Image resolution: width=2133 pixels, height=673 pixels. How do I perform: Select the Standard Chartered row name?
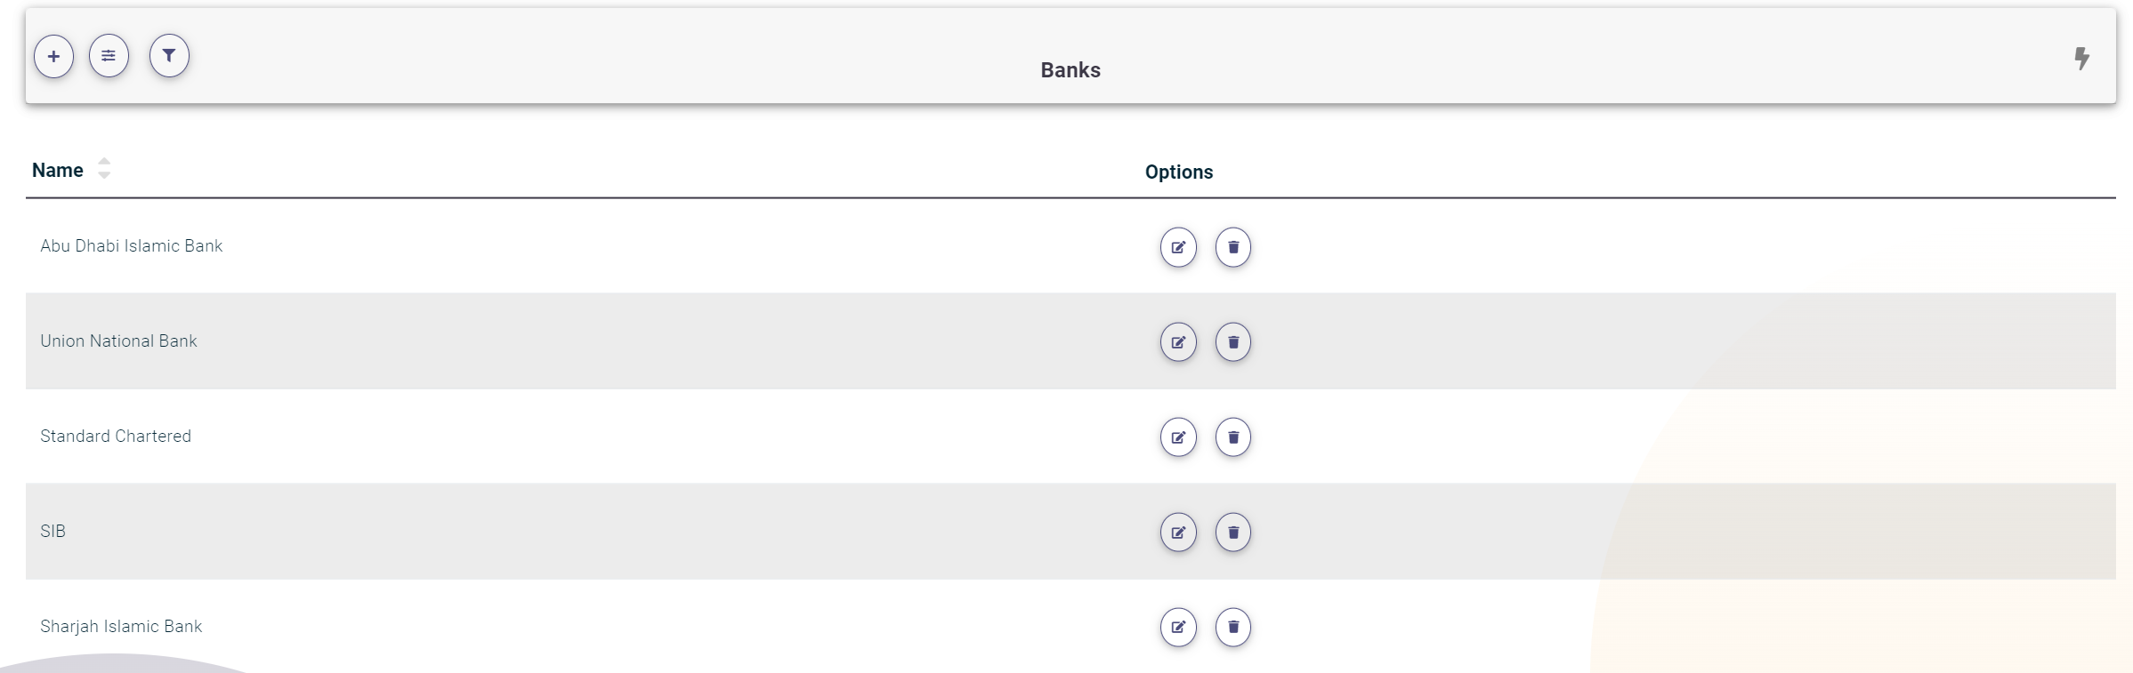pos(116,437)
